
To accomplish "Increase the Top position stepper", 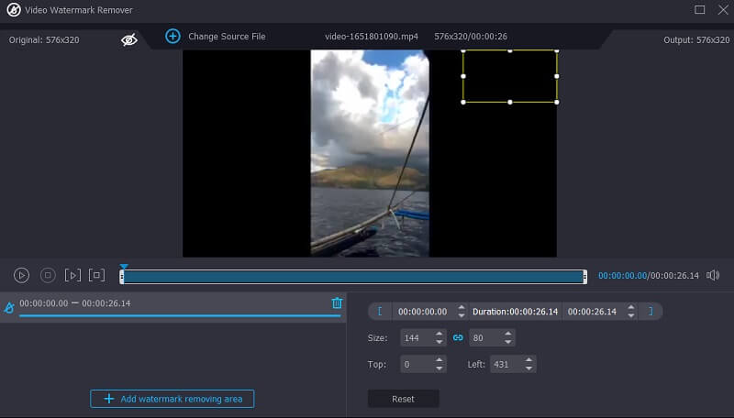I will point(439,360).
